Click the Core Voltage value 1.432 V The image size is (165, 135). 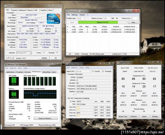(x=41, y=22)
